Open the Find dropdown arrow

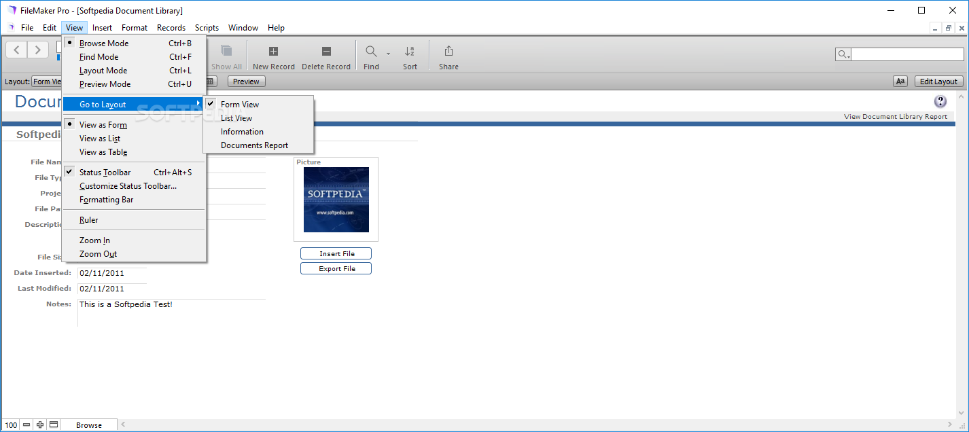coord(388,53)
